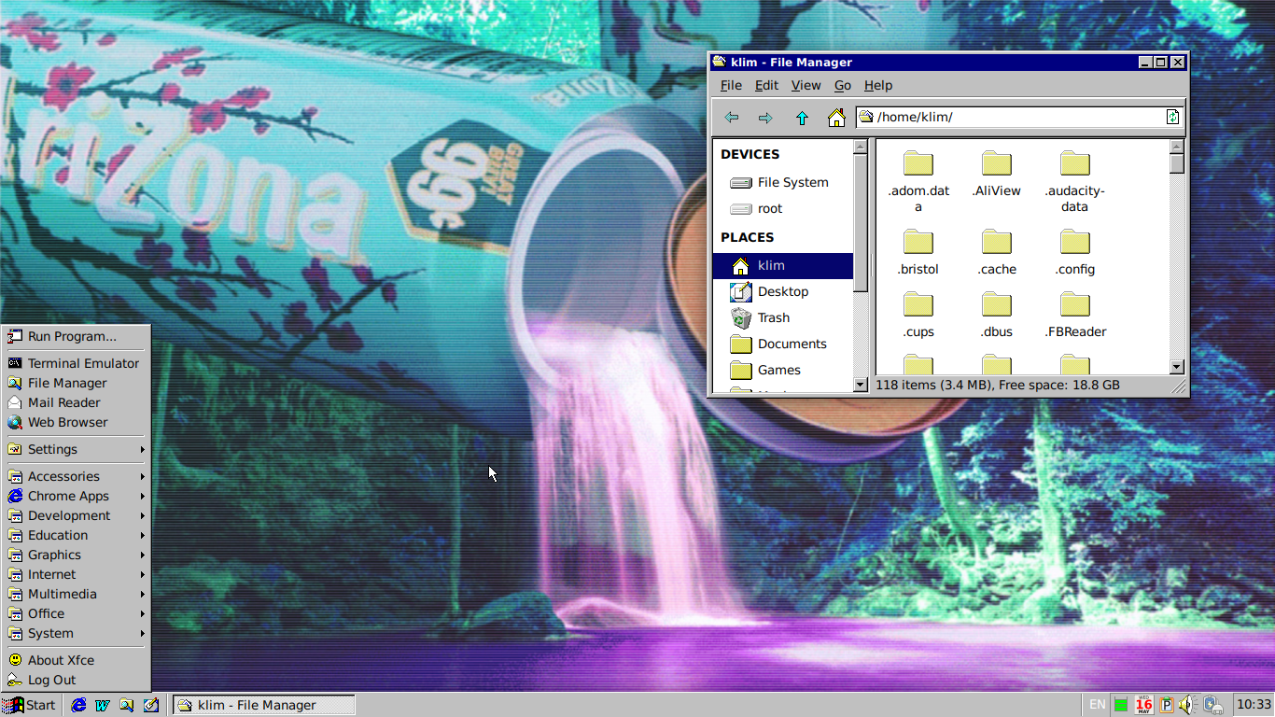Open the power manager battery tray icon
This screenshot has width=1275, height=717.
[1212, 705]
